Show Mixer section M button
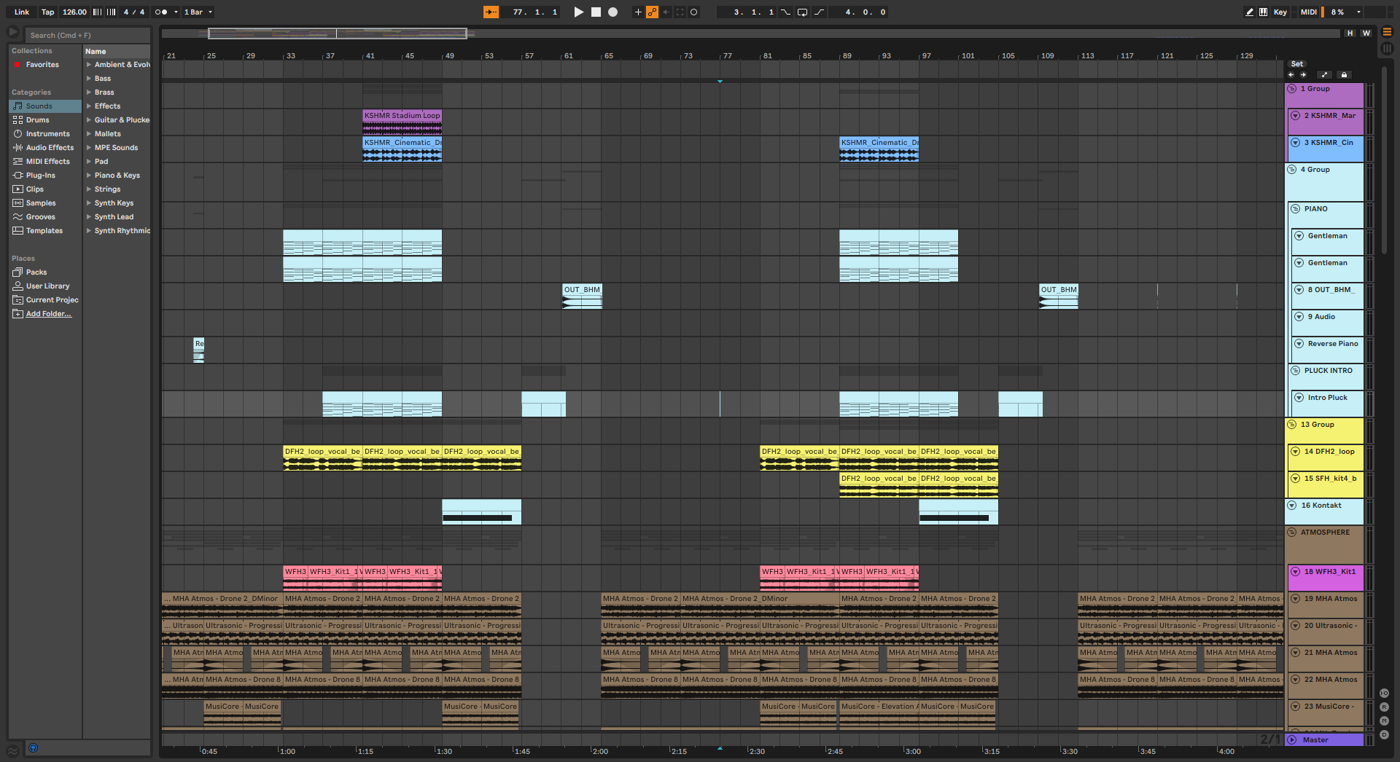This screenshot has height=762, width=1400. click(1384, 721)
